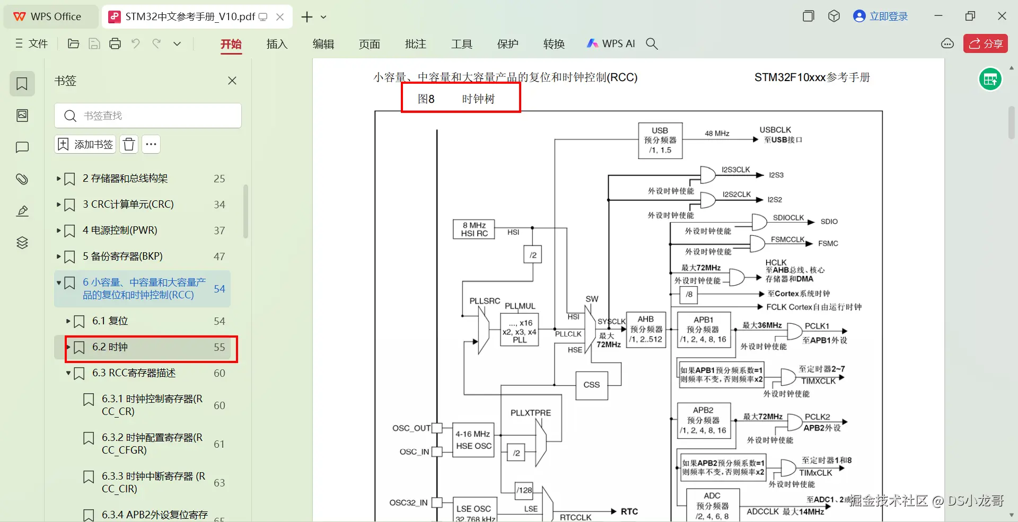This screenshot has width=1018, height=522.
Task: Click the 添加书签 button
Action: 85,144
